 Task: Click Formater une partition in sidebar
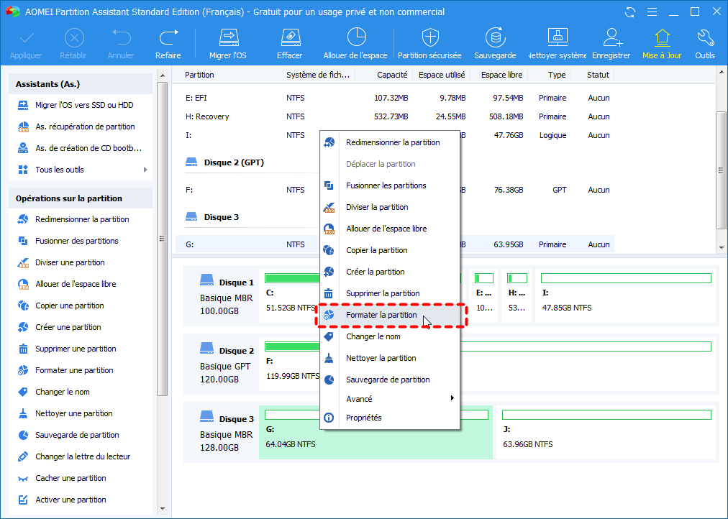[81, 370]
